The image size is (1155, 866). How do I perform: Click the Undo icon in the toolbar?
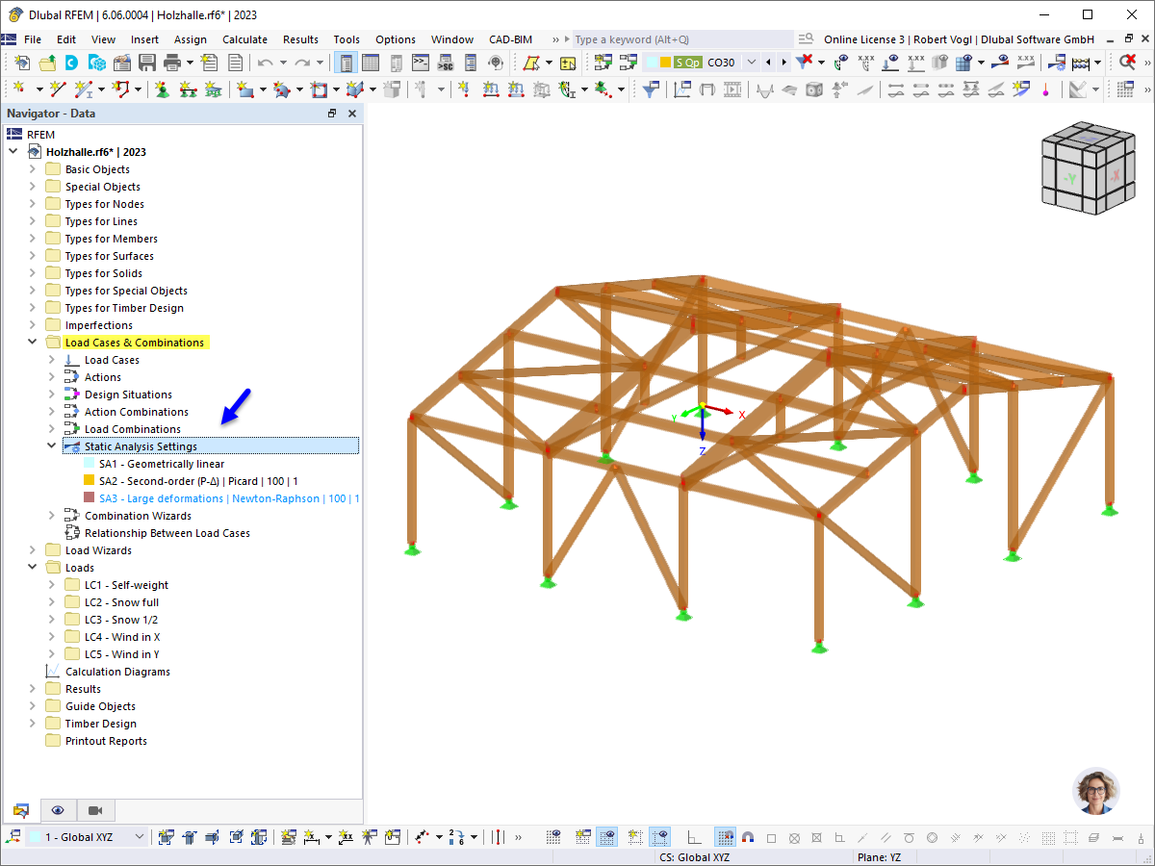(x=264, y=61)
